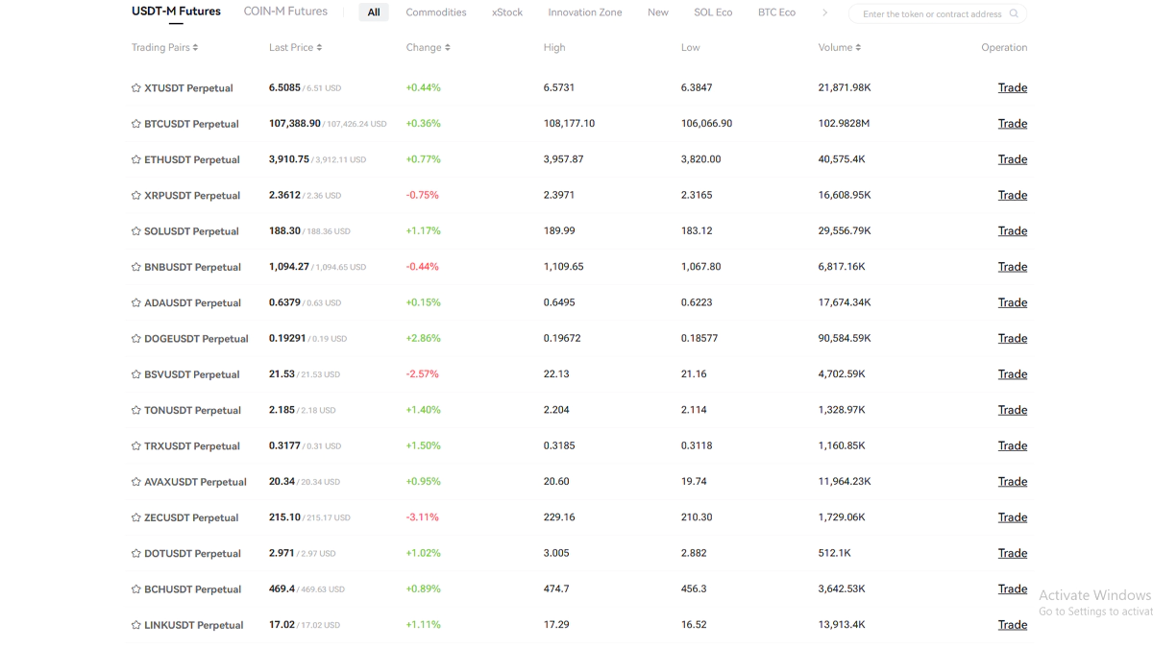This screenshot has height=648, width=1153.
Task: Toggle favorite star for ETHUSDT Perpetual
Action: (135, 159)
